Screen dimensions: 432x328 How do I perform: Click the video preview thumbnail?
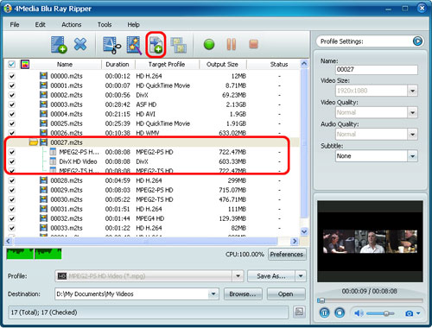pyautogui.click(x=370, y=242)
